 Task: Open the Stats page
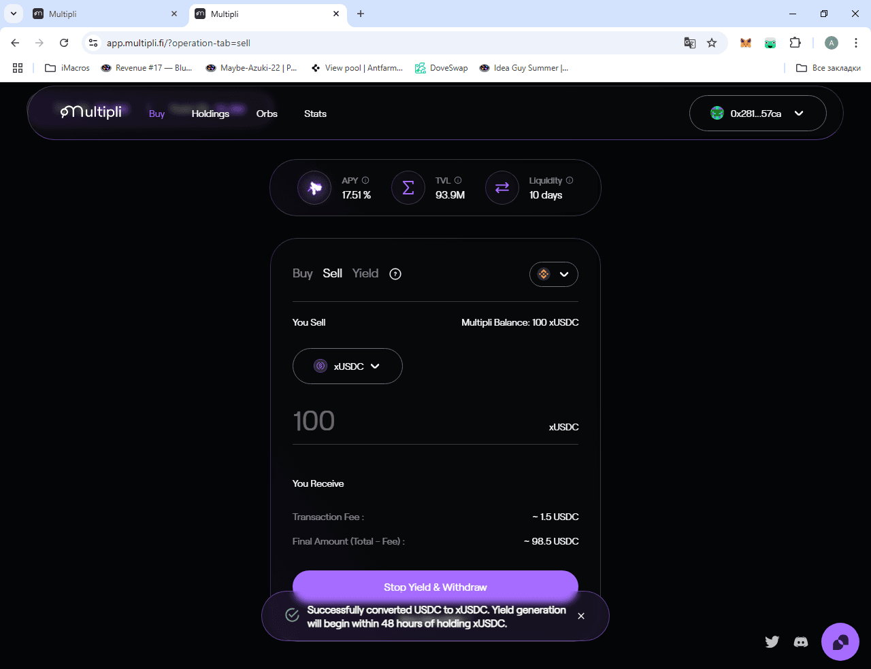pos(315,114)
